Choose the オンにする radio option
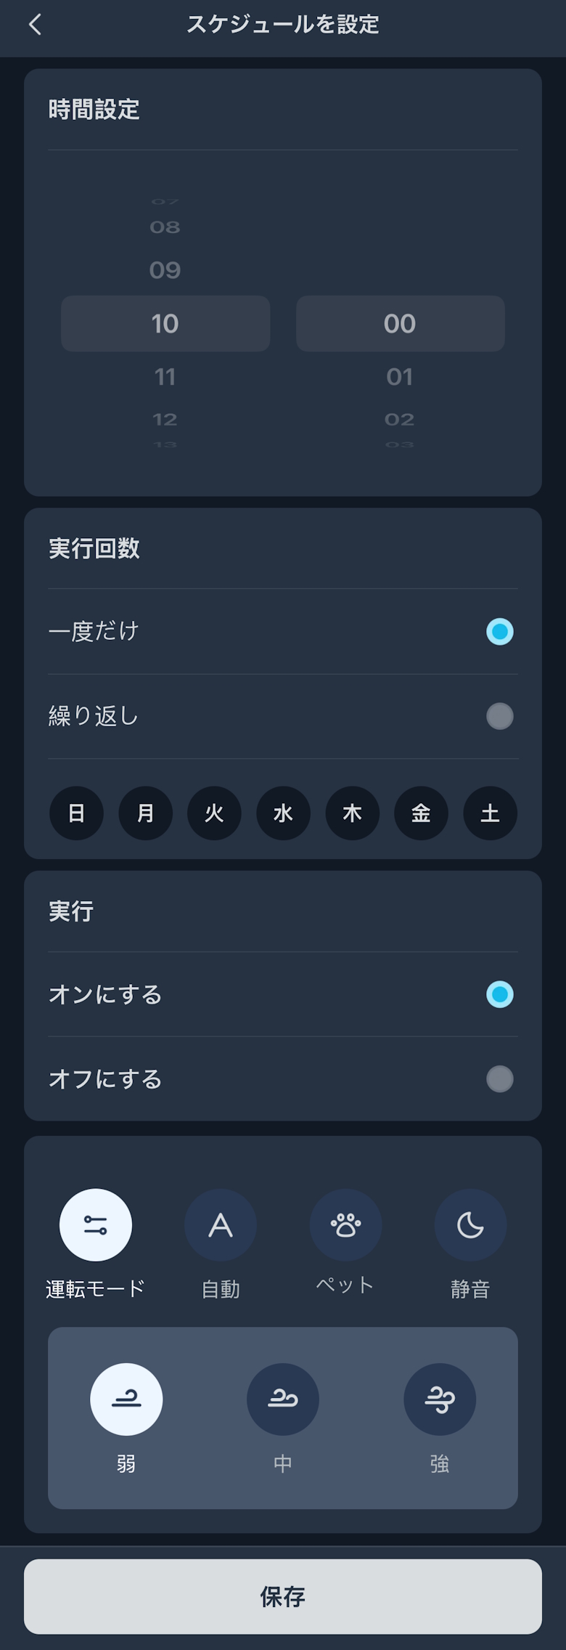566x1650 pixels. tap(499, 994)
